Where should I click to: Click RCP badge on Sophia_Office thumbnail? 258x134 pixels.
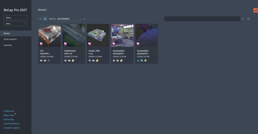(89, 44)
